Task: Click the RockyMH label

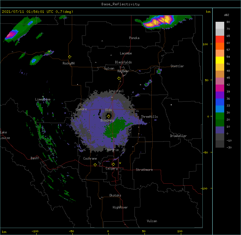Action: (68, 63)
